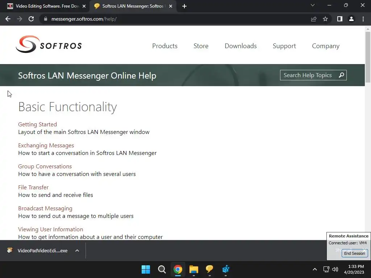Select the Softros LAN Messenger tab

(133, 6)
